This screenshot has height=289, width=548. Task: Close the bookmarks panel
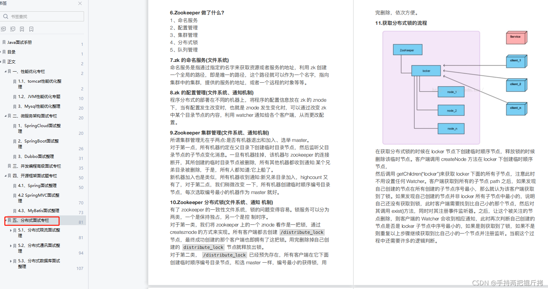pyautogui.click(x=80, y=3)
